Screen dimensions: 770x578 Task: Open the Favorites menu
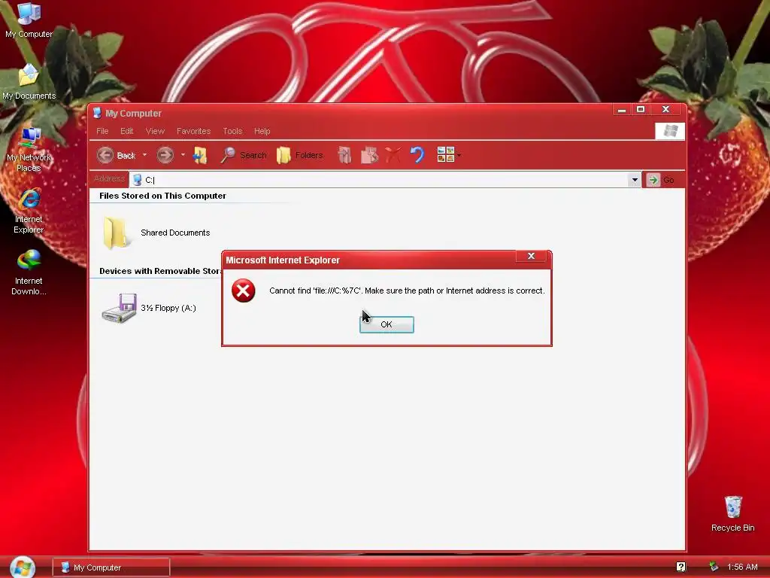[x=193, y=131]
